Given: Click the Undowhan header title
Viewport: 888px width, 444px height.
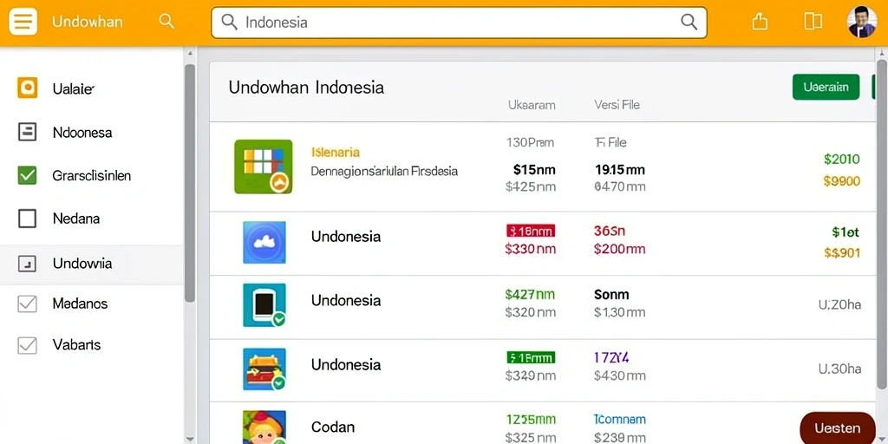Looking at the screenshot, I should [x=88, y=22].
